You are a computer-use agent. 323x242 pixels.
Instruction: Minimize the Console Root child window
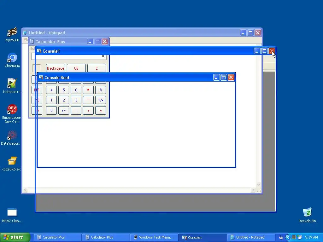pyautogui.click(x=216, y=78)
